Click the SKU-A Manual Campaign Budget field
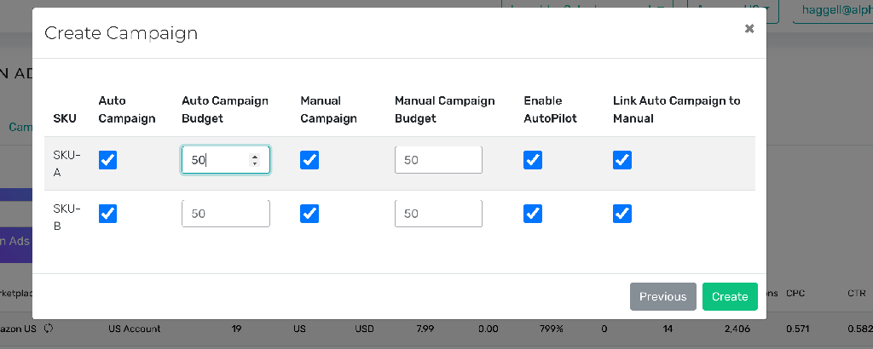873x349 pixels. (x=438, y=160)
